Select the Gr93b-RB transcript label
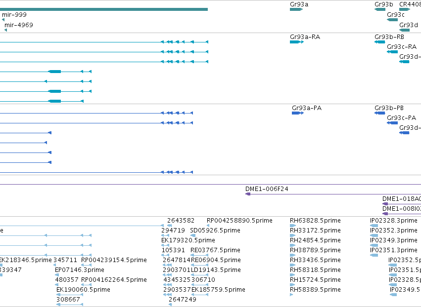This screenshot has height=307, width=421. click(389, 37)
